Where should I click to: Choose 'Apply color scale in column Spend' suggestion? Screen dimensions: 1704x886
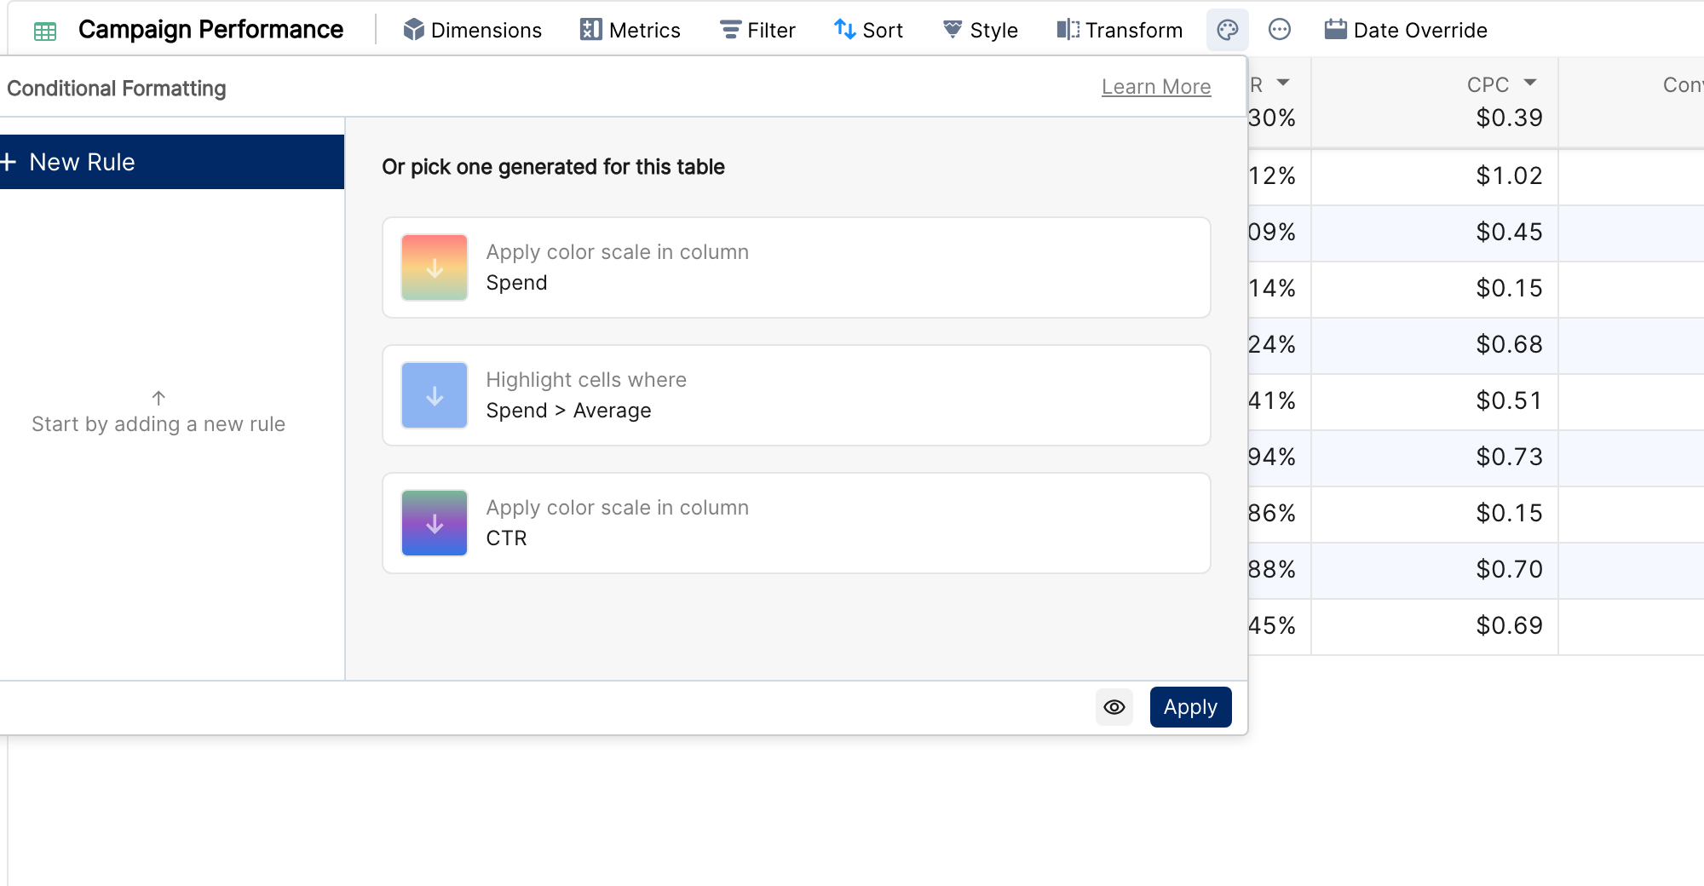click(797, 268)
